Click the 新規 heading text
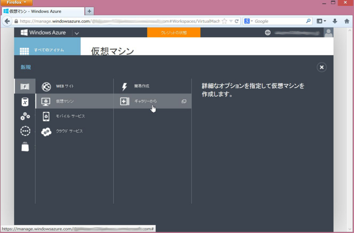Image resolution: width=354 pixels, height=233 pixels. point(26,67)
